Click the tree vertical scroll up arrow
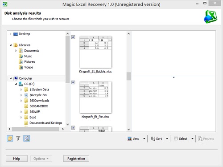 point(67,34)
